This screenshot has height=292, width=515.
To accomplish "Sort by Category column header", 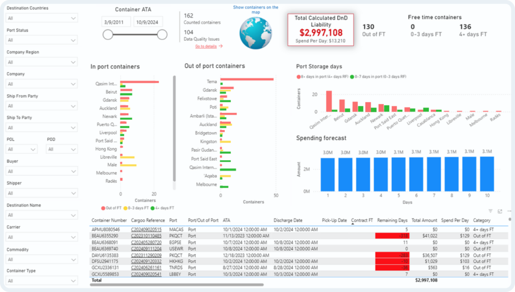I will (x=481, y=221).
